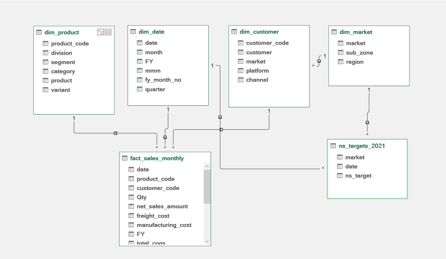Click the filter arrow between dim_customer and dim_market
The image size is (446, 259).
[x=319, y=61]
